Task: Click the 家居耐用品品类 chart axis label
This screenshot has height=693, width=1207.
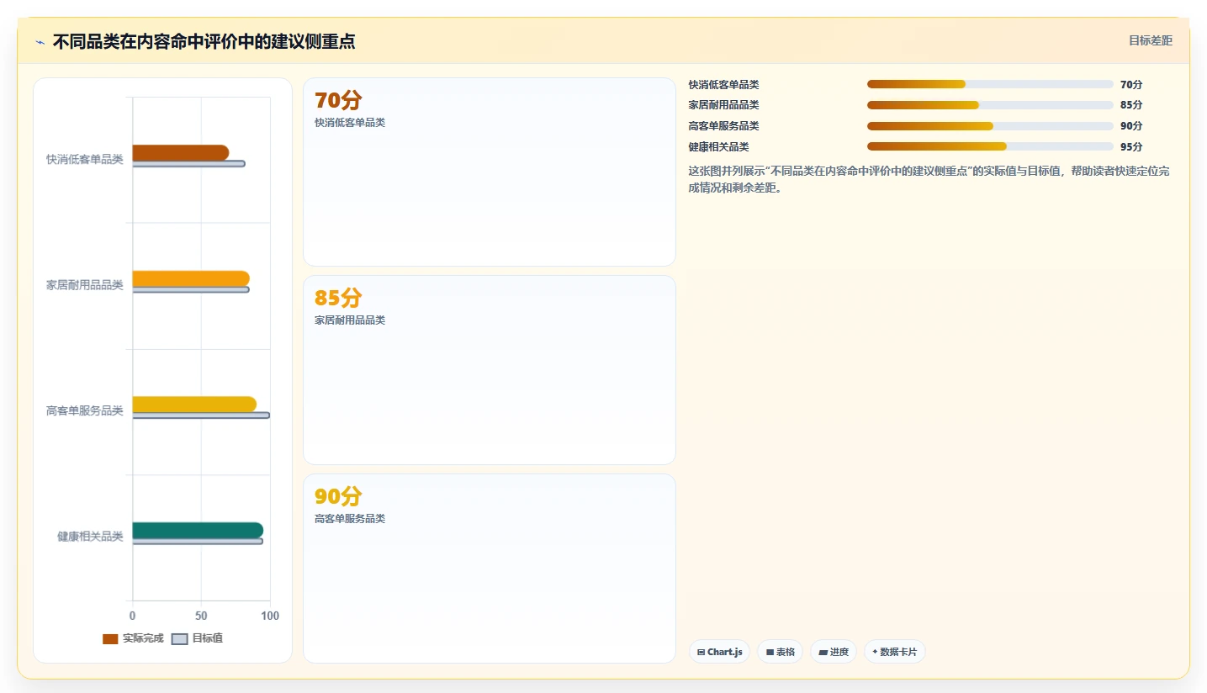Action: click(x=85, y=285)
